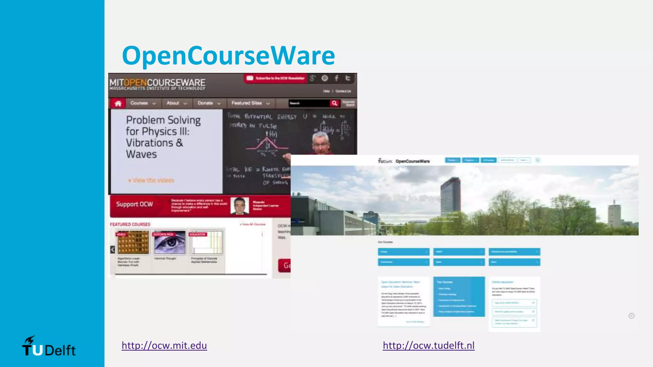Open the http://ocw.tudelft.nl link

coord(429,345)
